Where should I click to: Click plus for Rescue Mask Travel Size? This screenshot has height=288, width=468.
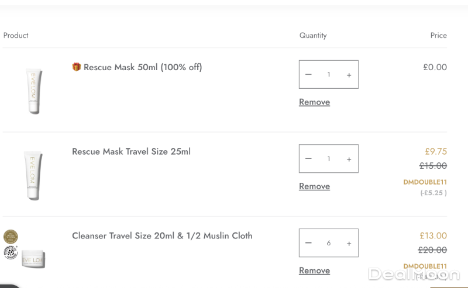pyautogui.click(x=349, y=159)
